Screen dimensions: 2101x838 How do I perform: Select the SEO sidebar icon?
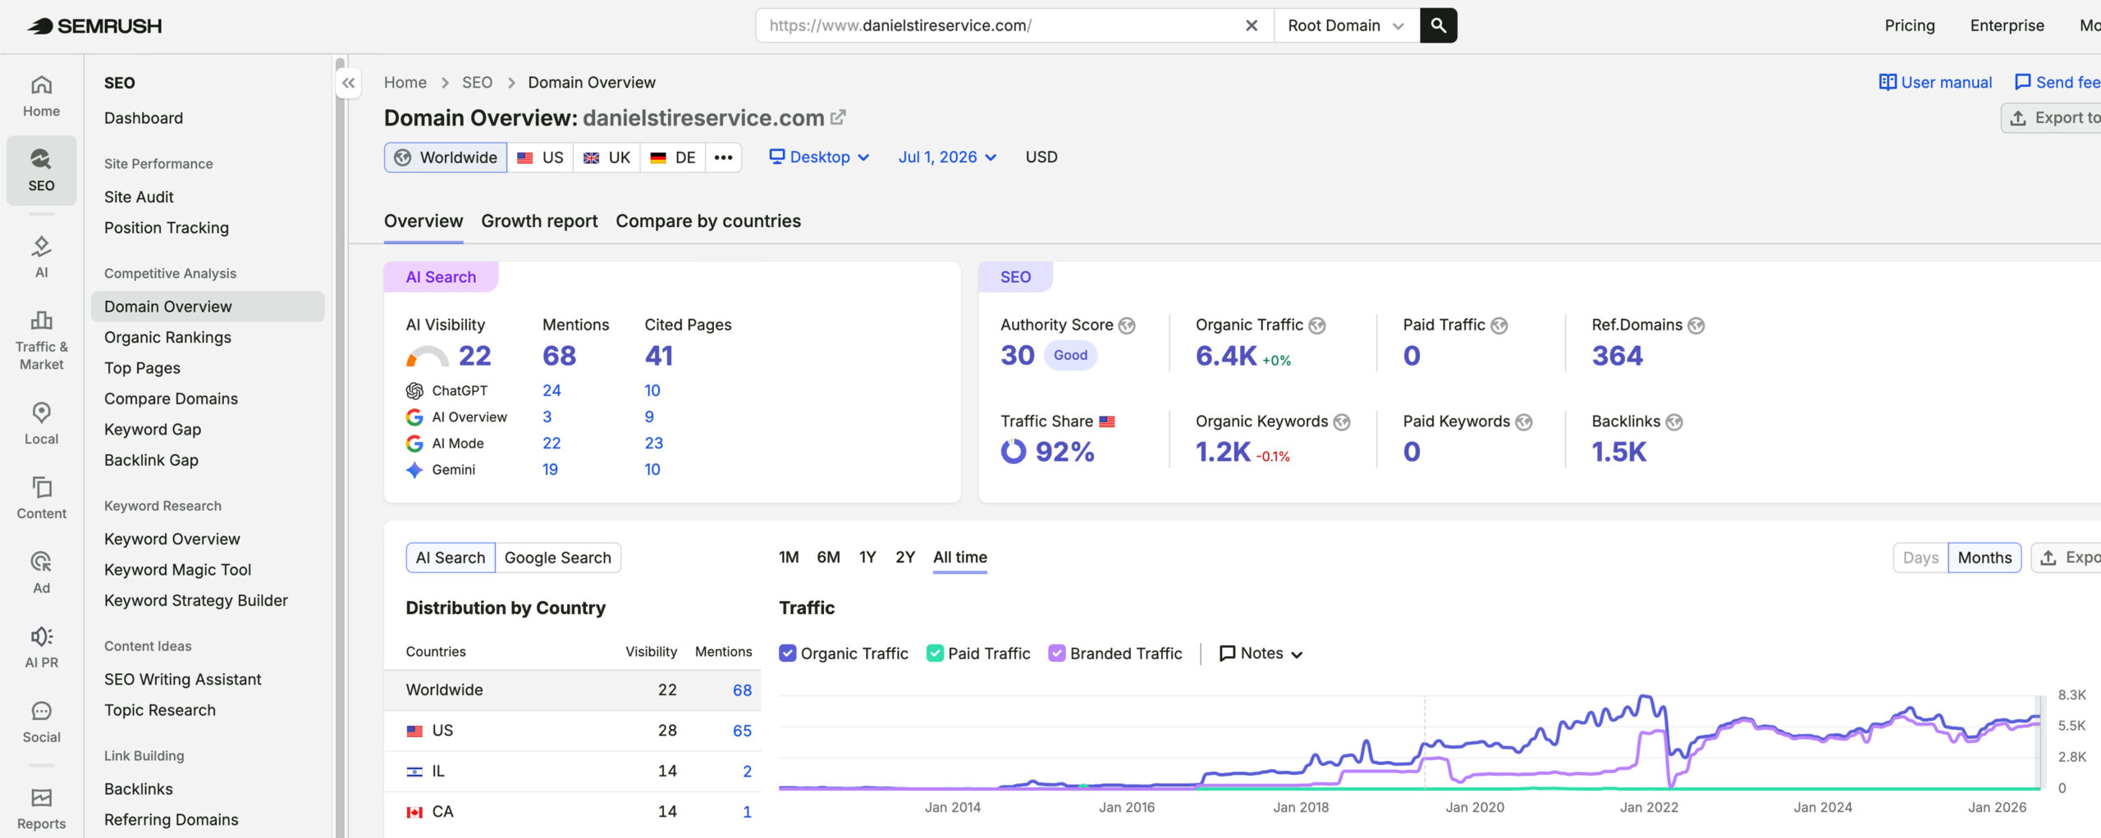pos(41,171)
